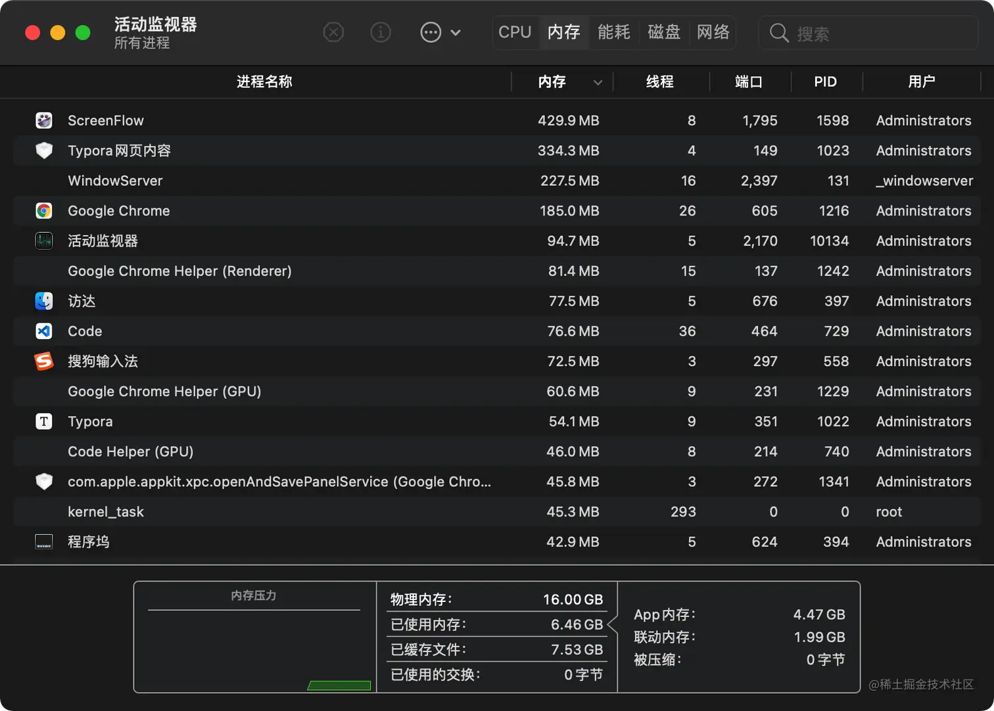Viewport: 994px width, 711px height.
Task: Open the 网络 tab
Action: 713,32
